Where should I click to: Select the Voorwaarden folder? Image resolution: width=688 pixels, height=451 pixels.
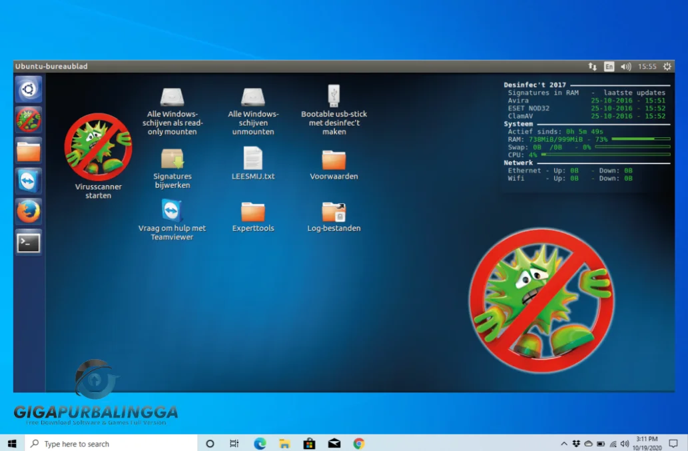(x=334, y=165)
